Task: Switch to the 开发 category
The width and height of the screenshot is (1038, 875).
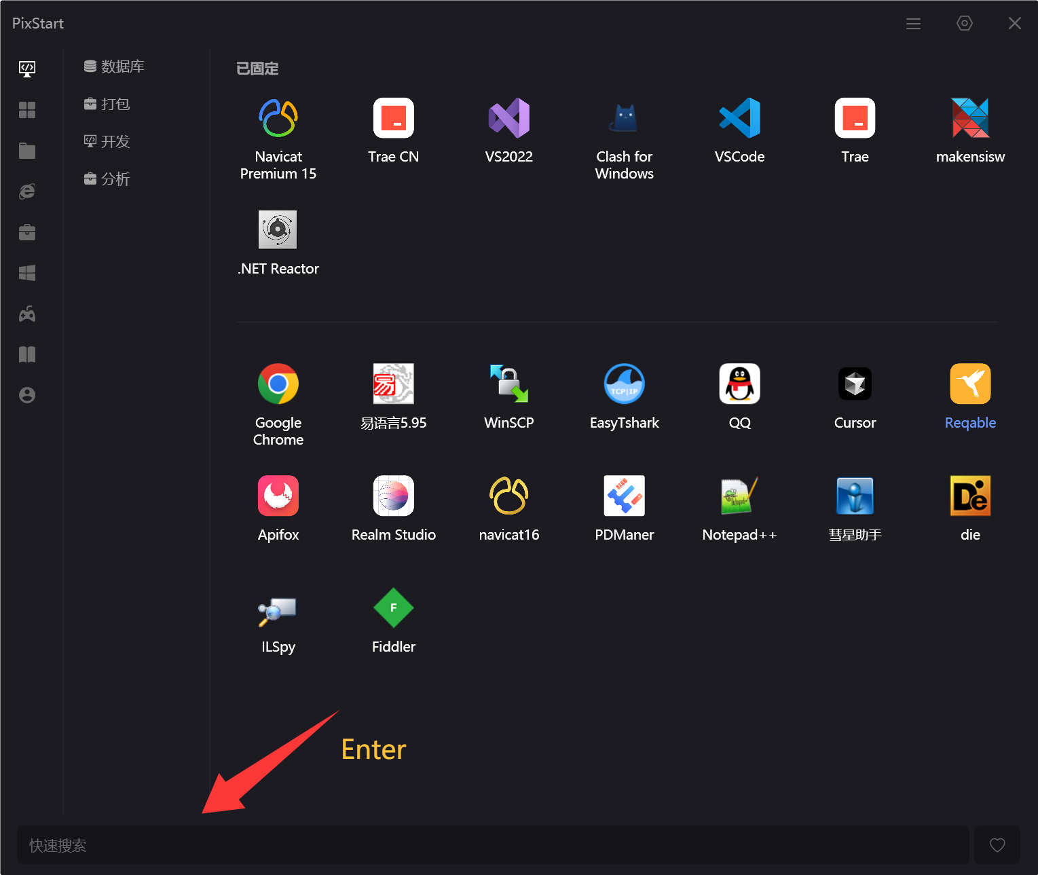Action: [x=107, y=141]
